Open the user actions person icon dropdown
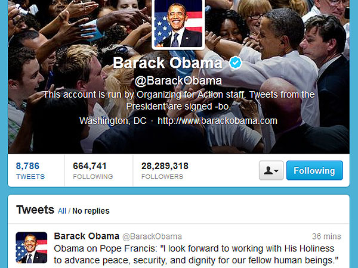Image resolution: width=358 pixels, height=268 pixels. pos(271,170)
